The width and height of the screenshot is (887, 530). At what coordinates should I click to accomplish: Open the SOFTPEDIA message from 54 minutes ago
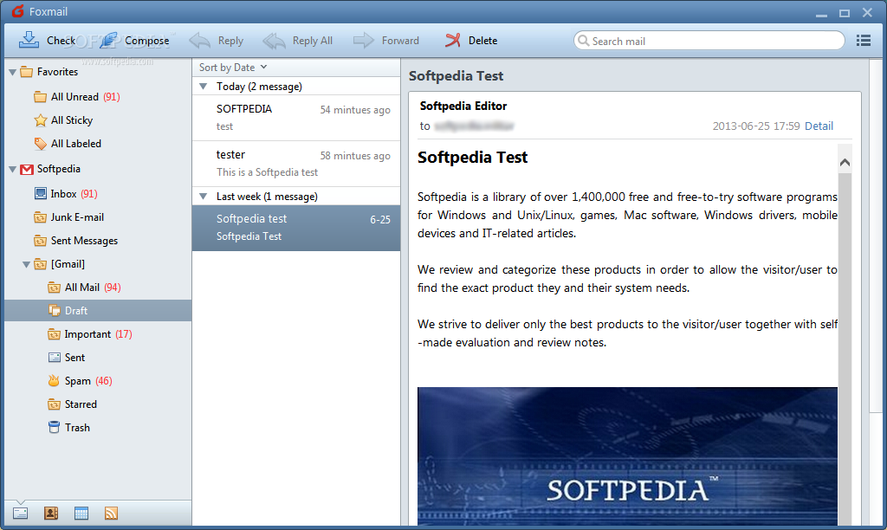click(x=296, y=118)
